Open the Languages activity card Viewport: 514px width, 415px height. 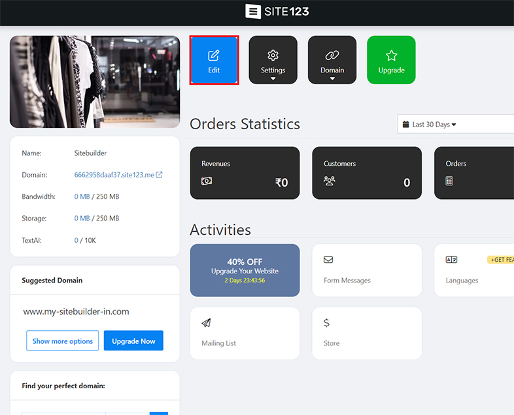tap(474, 270)
